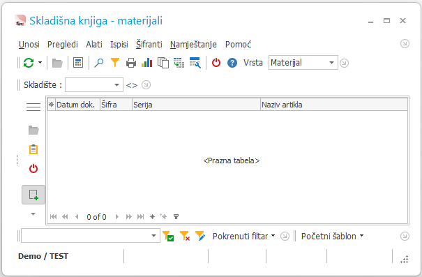Go to last record navigator button

140,217
